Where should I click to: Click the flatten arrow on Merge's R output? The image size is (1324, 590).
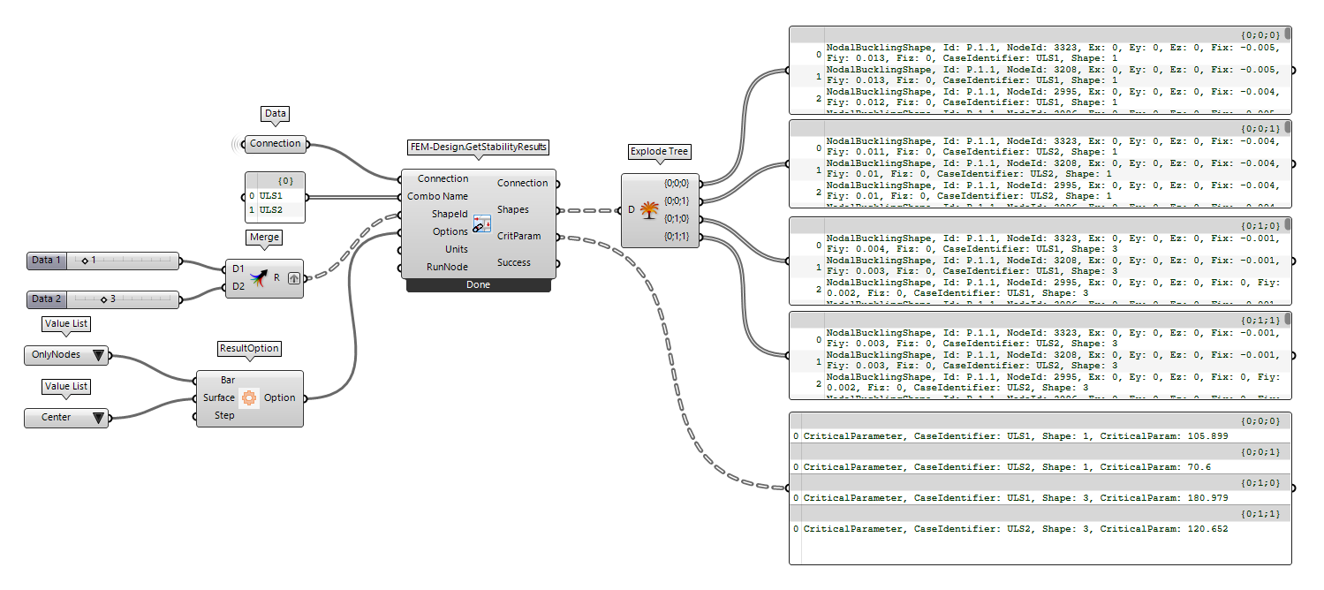[293, 278]
